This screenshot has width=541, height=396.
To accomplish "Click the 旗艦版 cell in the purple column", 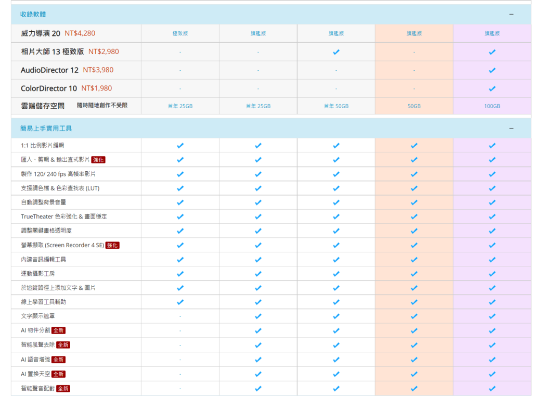I will (492, 33).
